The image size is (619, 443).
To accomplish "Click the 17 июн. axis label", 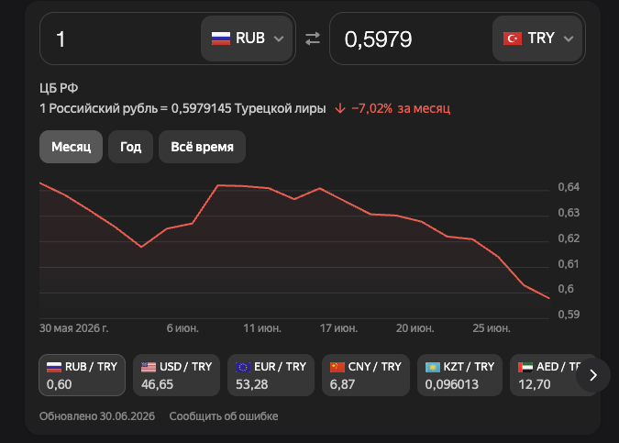I will [x=338, y=328].
